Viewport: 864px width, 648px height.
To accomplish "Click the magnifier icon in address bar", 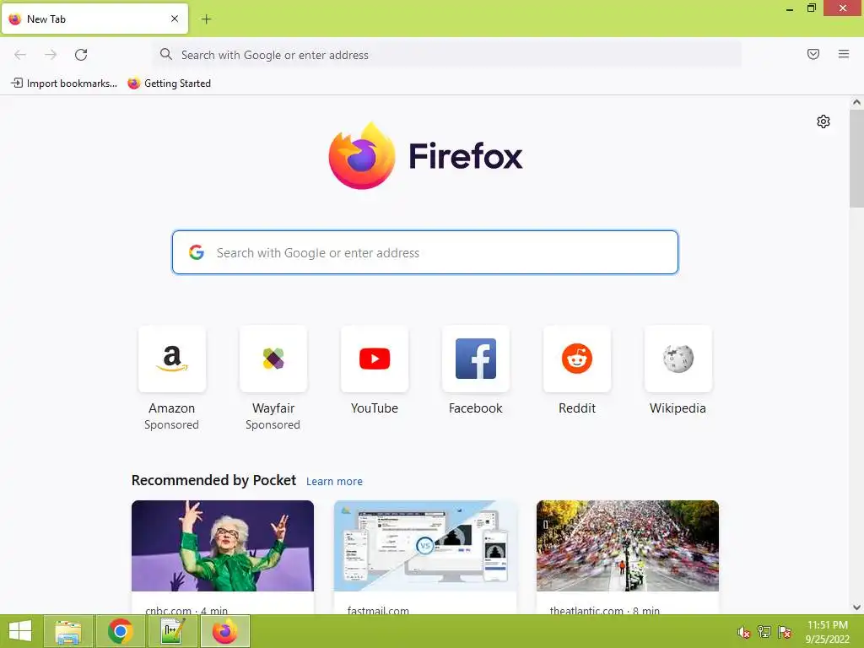I will (166, 54).
